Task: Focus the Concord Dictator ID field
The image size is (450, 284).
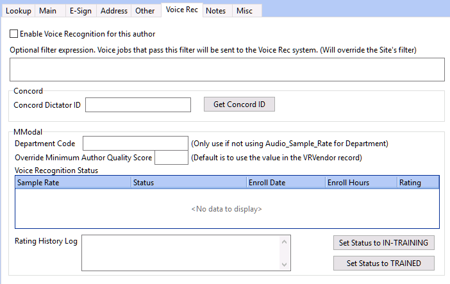Action: tap(138, 104)
